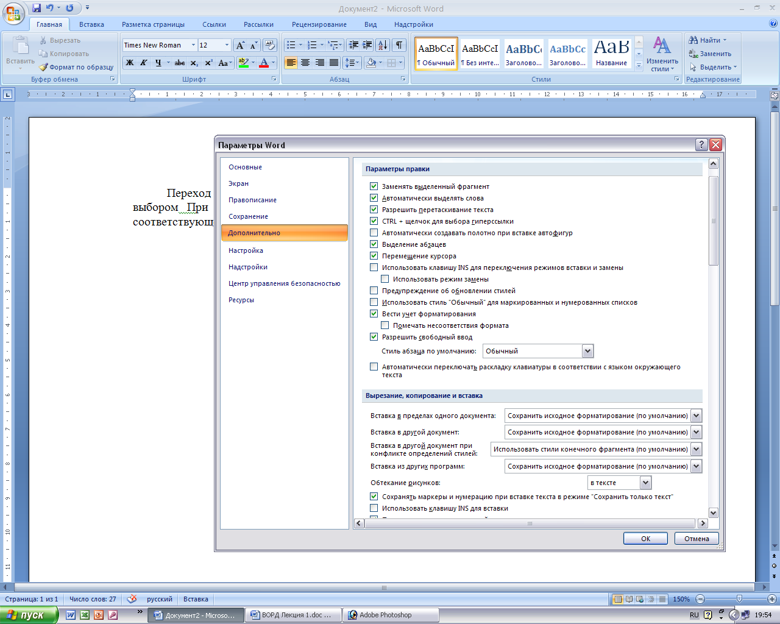Viewport: 780px width, 624px height.
Task: Select 'Сохранение' in the options sidebar
Action: (x=248, y=216)
